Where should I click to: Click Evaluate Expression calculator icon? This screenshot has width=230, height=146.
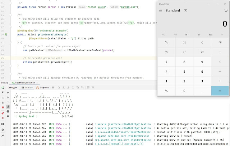click(88, 87)
